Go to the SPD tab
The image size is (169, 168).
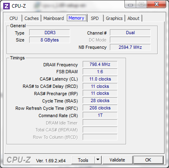95,18
